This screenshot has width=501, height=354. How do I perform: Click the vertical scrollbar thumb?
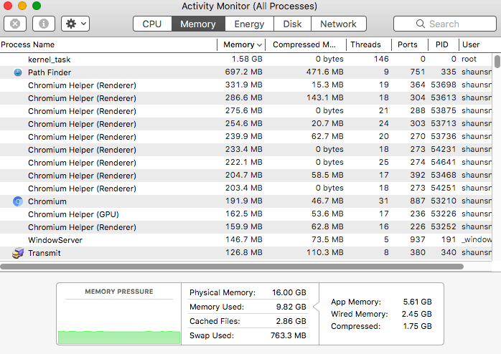pyautogui.click(x=497, y=62)
